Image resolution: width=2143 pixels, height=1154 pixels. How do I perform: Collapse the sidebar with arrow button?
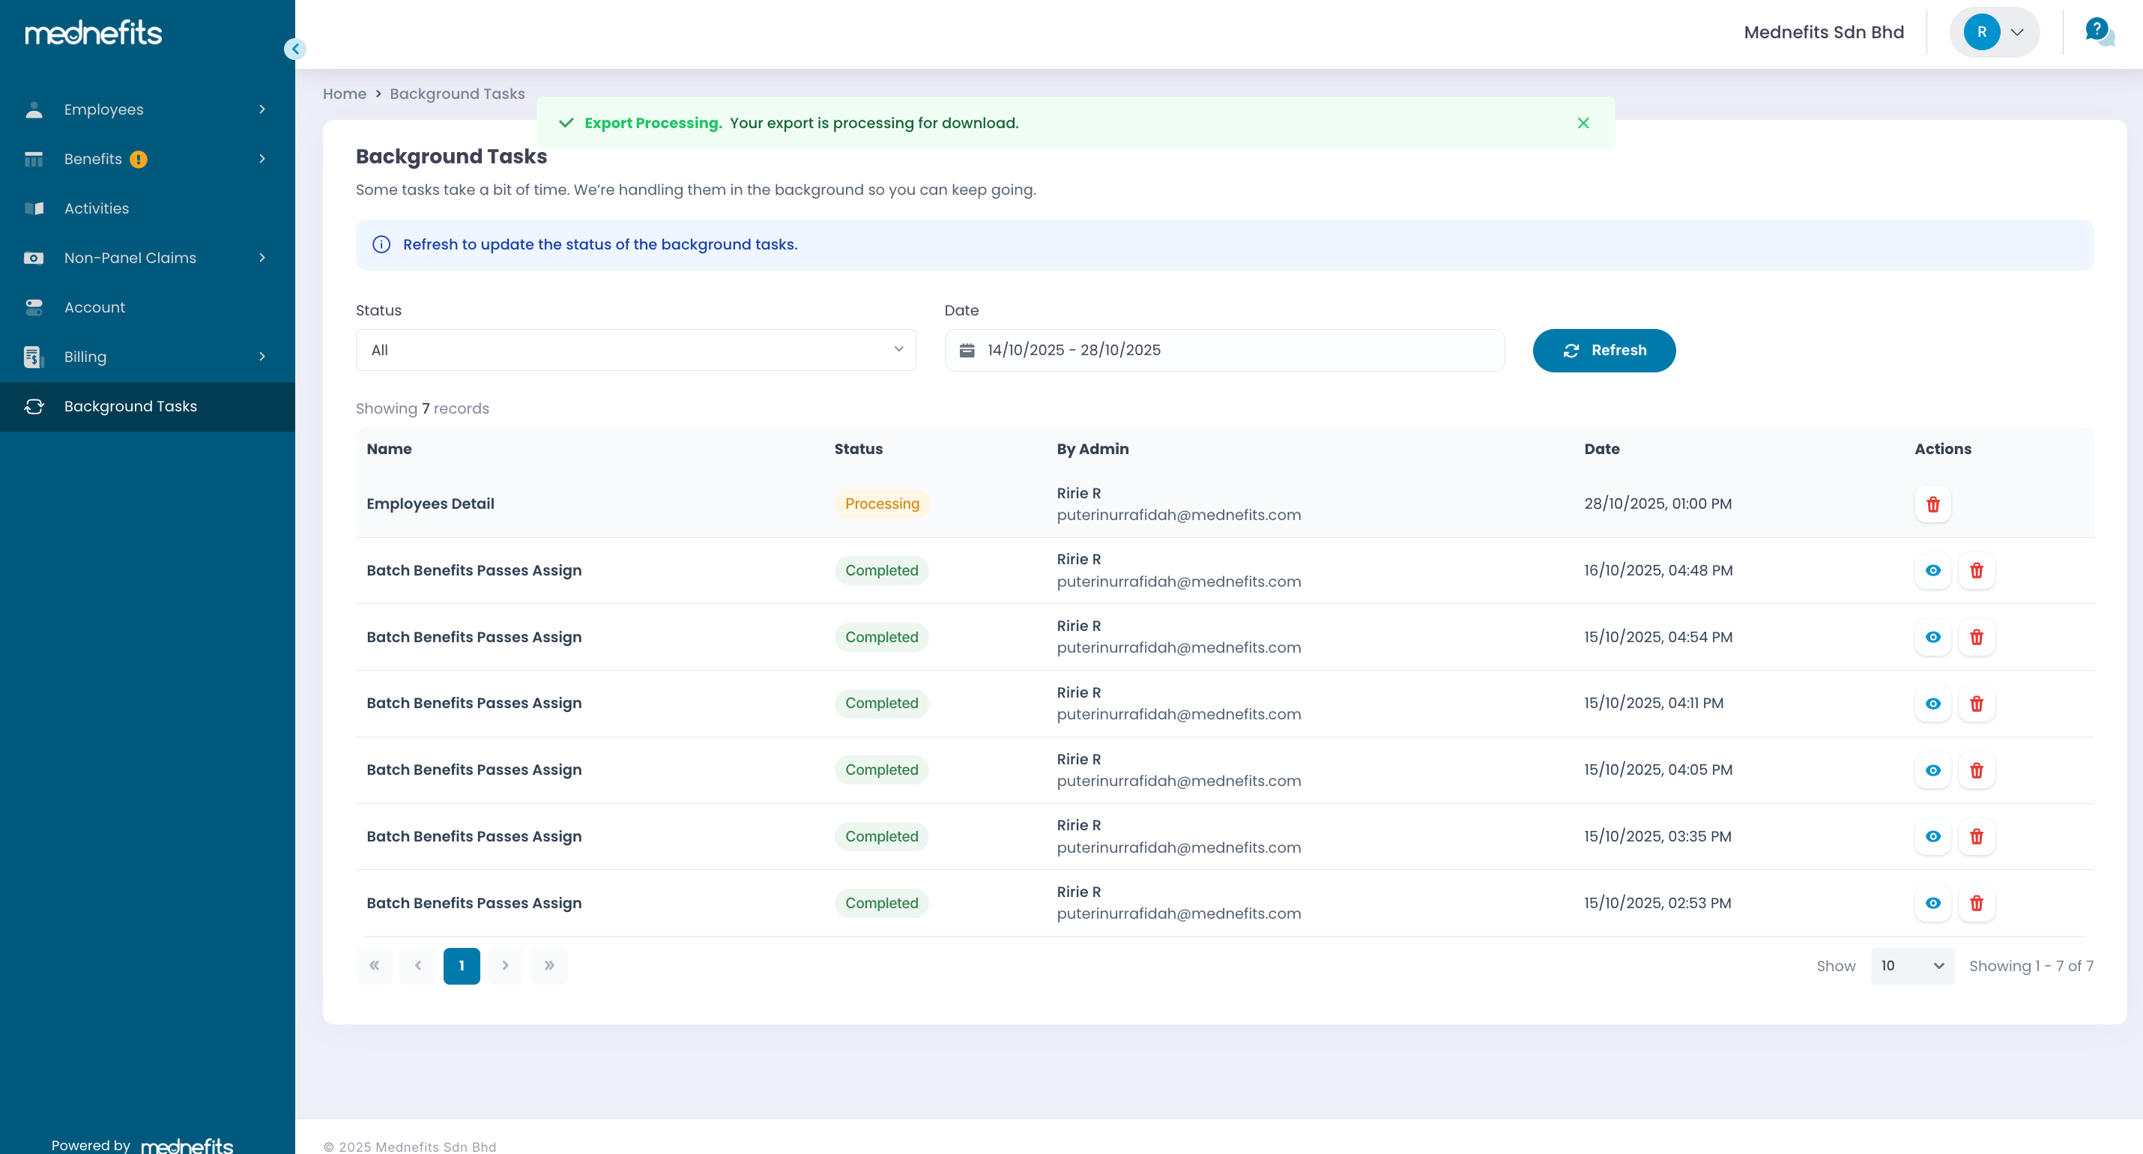point(295,49)
